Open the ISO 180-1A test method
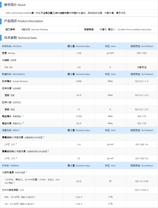 (142, 144)
